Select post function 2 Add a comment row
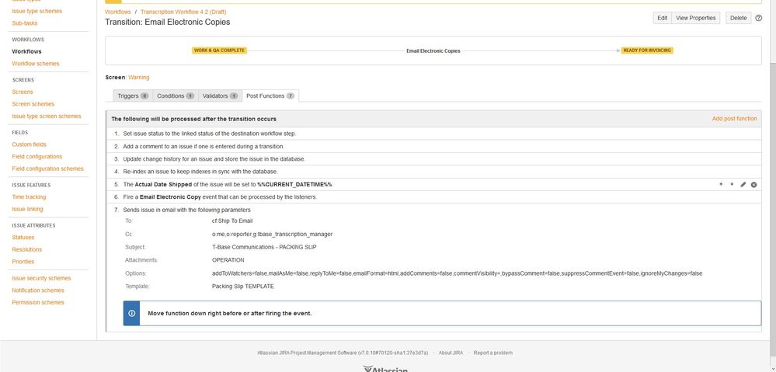The width and height of the screenshot is (776, 372). 433,147
